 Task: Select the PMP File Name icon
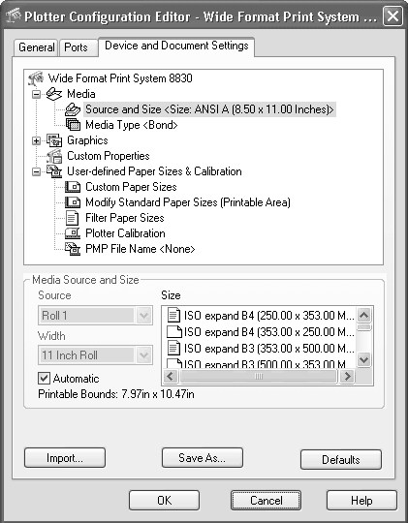(x=73, y=249)
